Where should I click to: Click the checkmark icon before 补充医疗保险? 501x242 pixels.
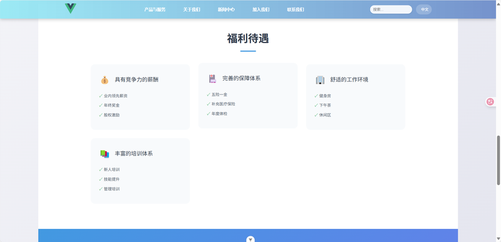pyautogui.click(x=209, y=104)
